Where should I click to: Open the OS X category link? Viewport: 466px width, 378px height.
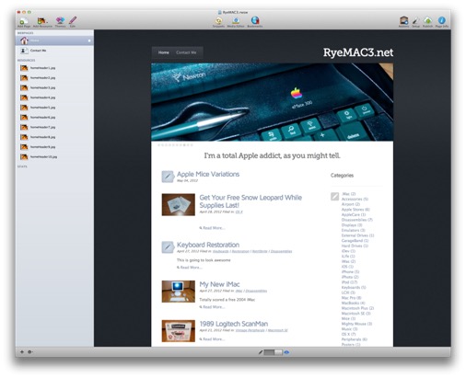pos(348,334)
